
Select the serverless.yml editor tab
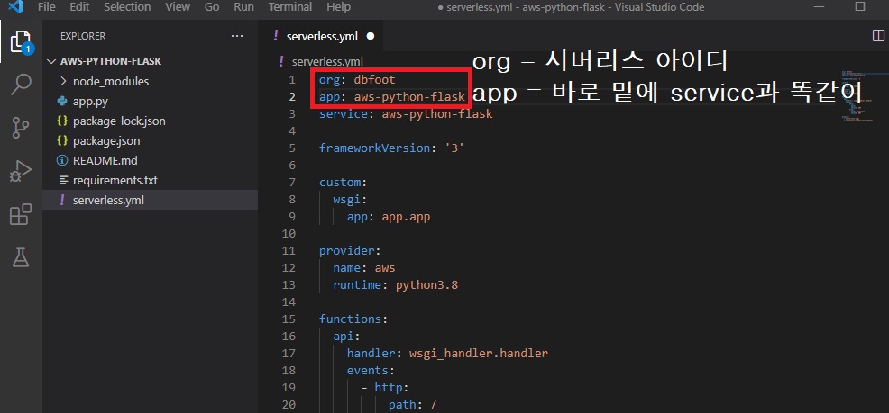[x=322, y=36]
